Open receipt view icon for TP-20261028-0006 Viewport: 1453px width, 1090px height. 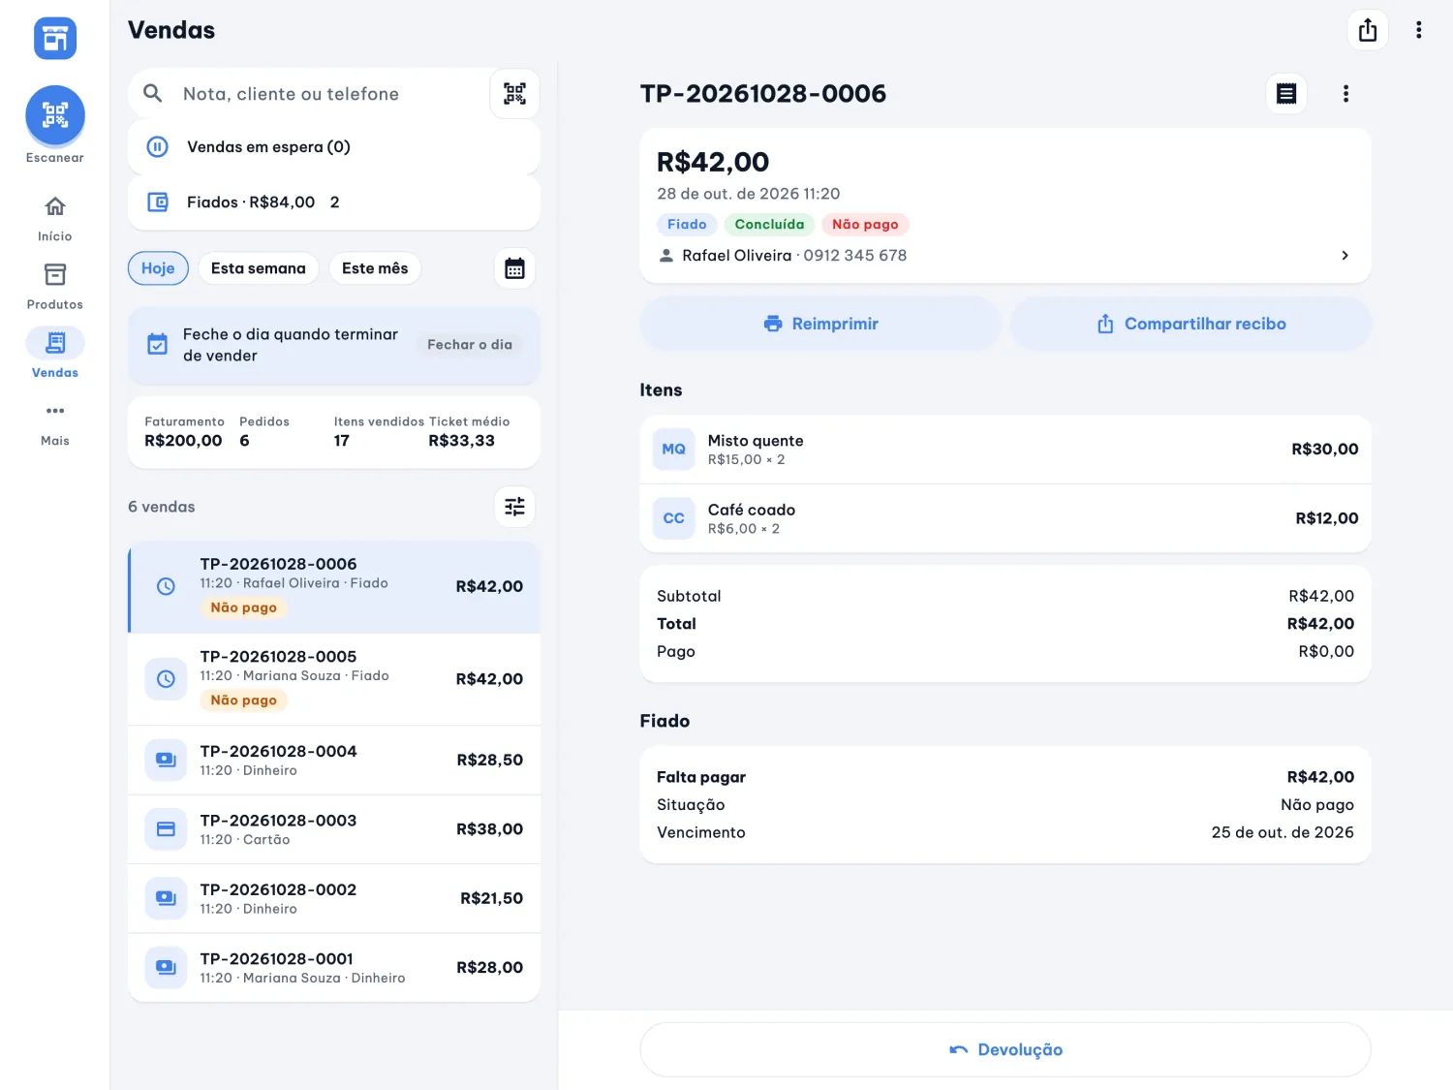pos(1286,94)
